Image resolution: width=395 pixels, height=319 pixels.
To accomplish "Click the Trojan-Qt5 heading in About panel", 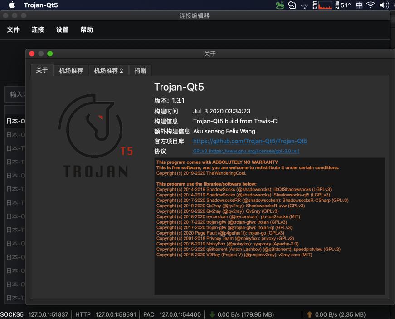I will pos(179,87).
